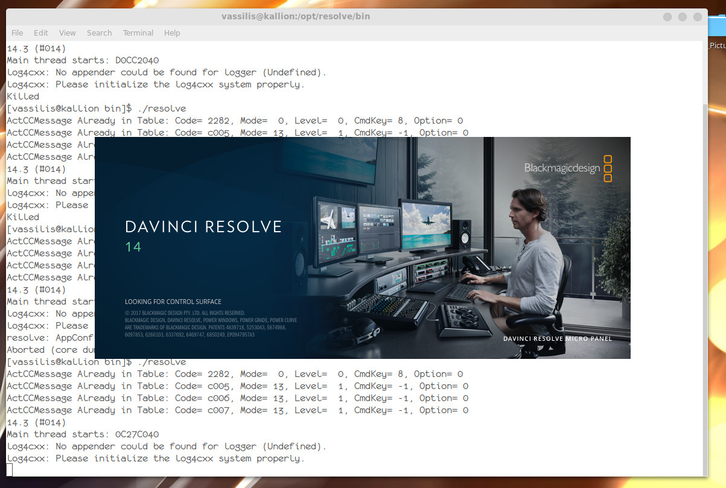Click the Aborted (core du line
The image size is (726, 488).
pos(51,350)
